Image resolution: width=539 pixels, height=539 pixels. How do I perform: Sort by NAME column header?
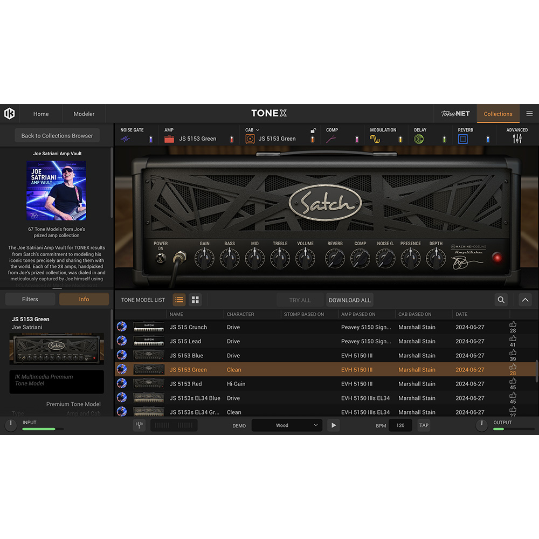176,314
